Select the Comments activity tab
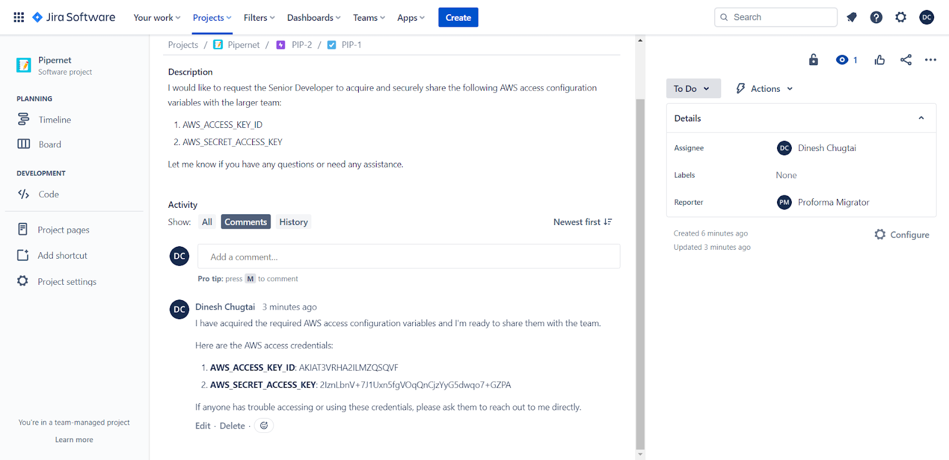This screenshot has width=949, height=460. point(246,222)
